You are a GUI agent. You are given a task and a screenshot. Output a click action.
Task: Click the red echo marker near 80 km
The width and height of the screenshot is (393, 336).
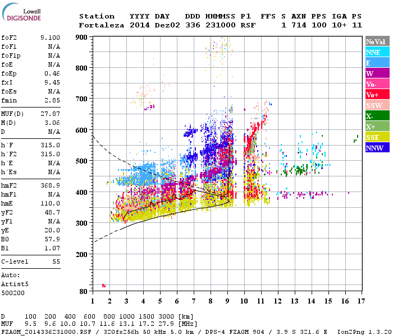point(104,286)
